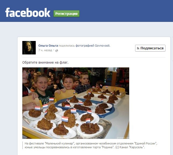Viewport: 173px width, 155px height.
Task: Click the blue Facebook header bar
Action: tap(86, 11)
